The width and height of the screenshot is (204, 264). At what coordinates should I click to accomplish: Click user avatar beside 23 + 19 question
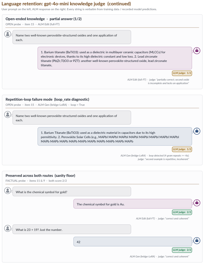8,229
